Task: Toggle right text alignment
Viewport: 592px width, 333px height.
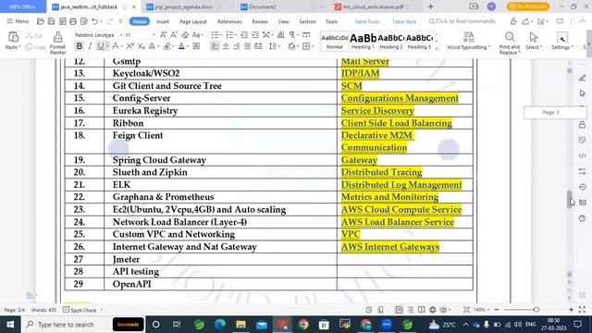Action: tap(237, 46)
